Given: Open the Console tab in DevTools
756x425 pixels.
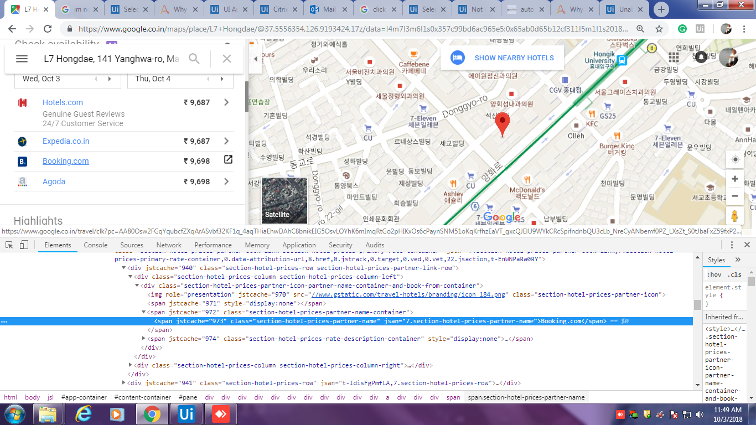Looking at the screenshot, I should [96, 245].
